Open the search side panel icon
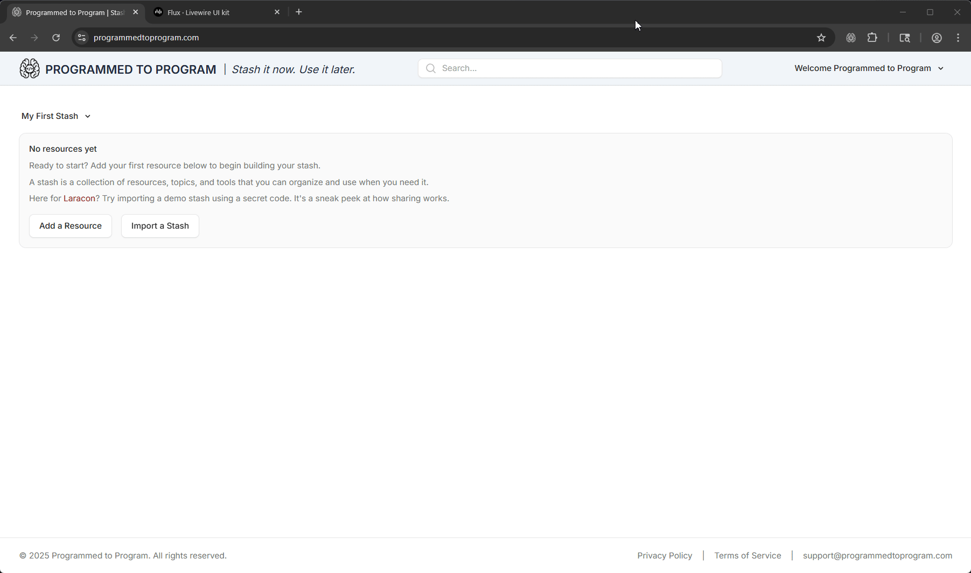This screenshot has height=573, width=971. click(905, 38)
